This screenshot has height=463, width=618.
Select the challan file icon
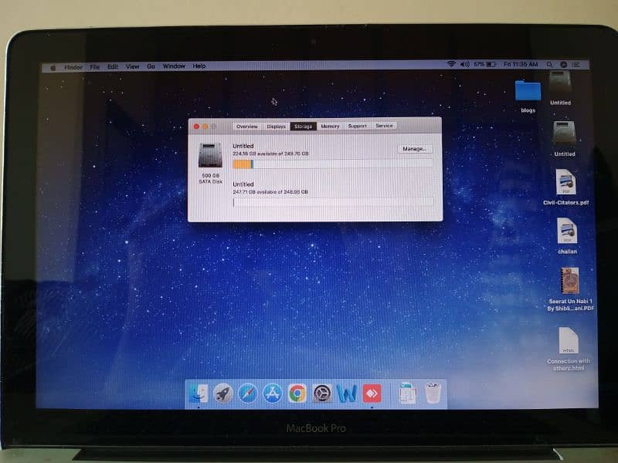567,231
